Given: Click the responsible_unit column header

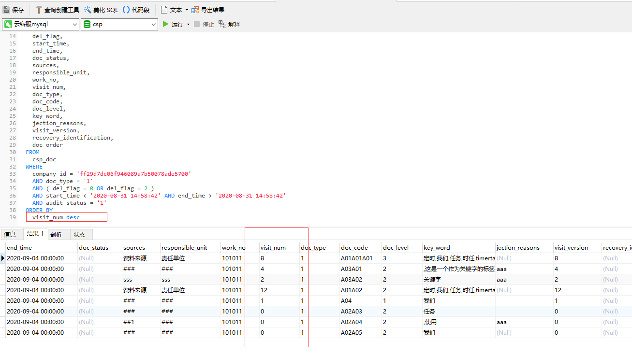Looking at the screenshot, I should 191,247.
